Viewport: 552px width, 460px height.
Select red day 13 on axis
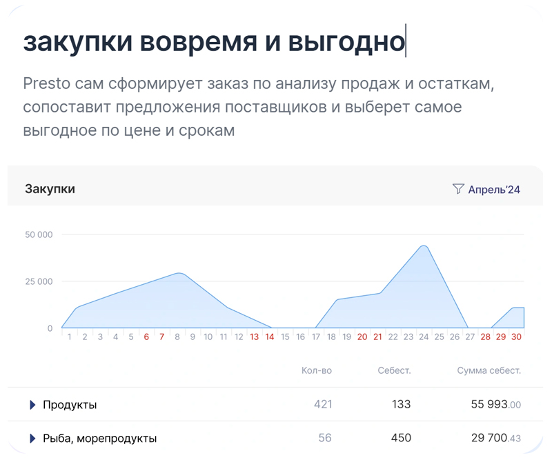254,337
